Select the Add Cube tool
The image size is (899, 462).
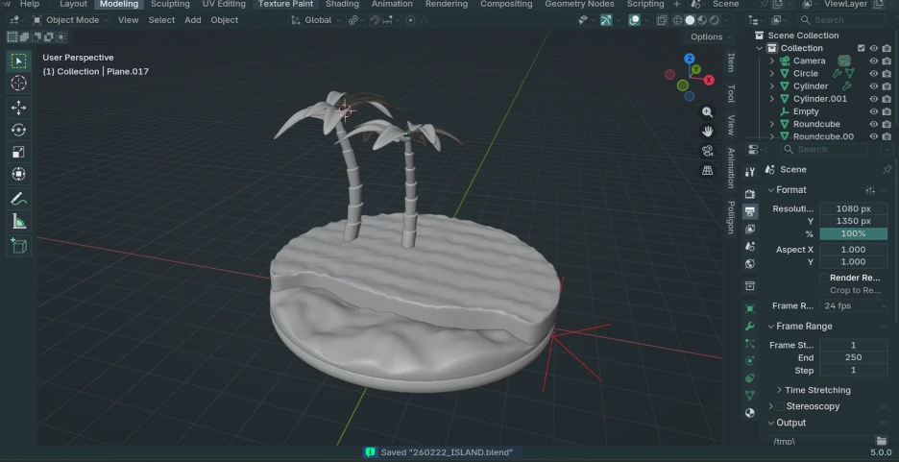18,246
